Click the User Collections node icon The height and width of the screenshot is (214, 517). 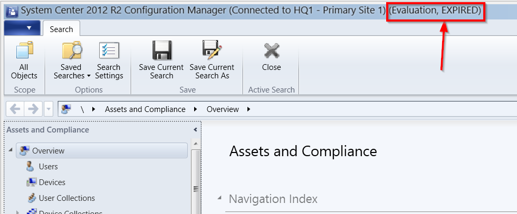pos(32,198)
